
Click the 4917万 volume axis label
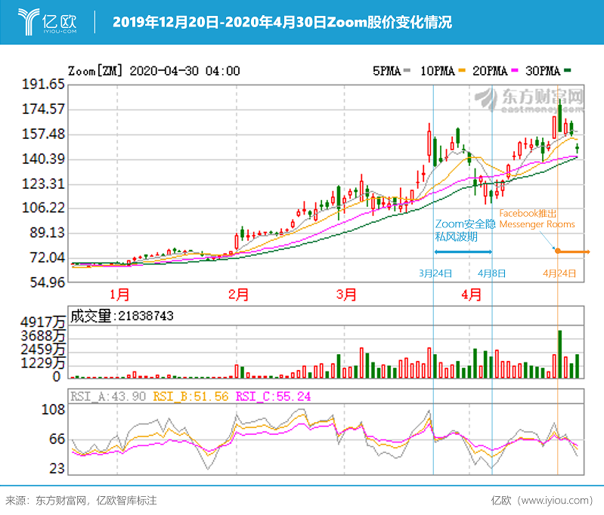tap(43, 322)
